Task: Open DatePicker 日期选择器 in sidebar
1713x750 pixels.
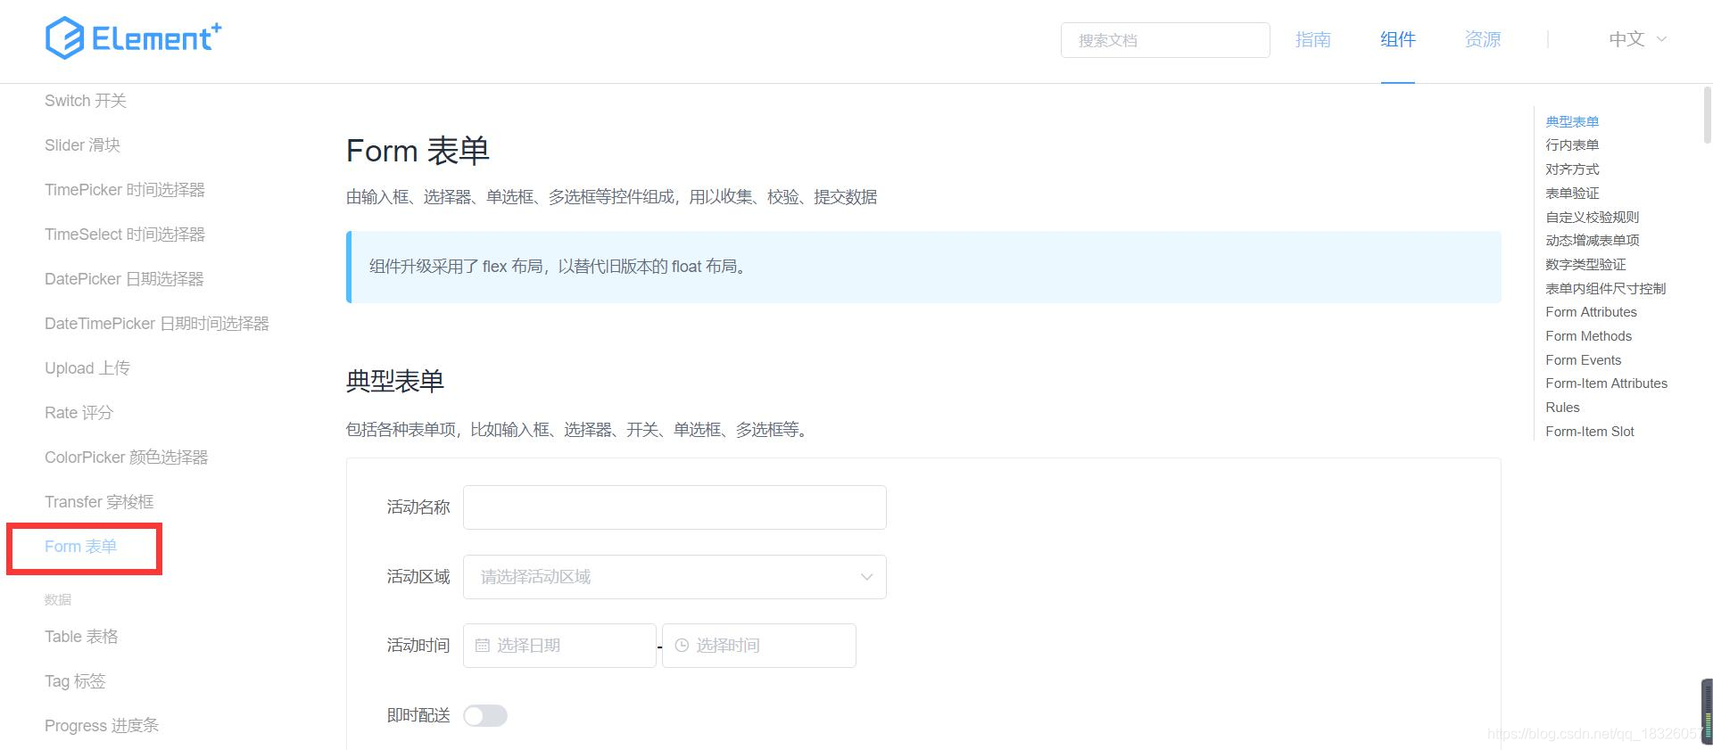Action: coord(124,279)
